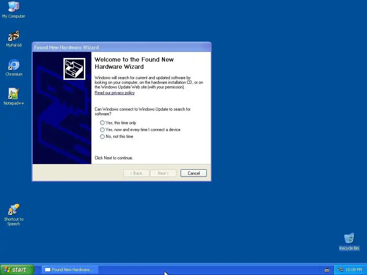Open the "Read our privacy policy" link
Viewport: 367px width, 275px height.
point(114,93)
